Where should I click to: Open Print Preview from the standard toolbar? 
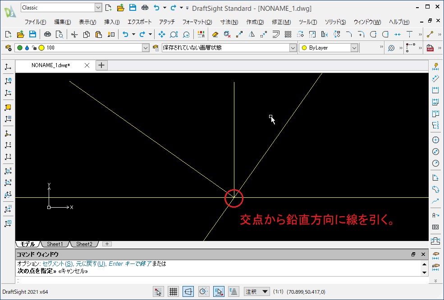tap(60, 35)
